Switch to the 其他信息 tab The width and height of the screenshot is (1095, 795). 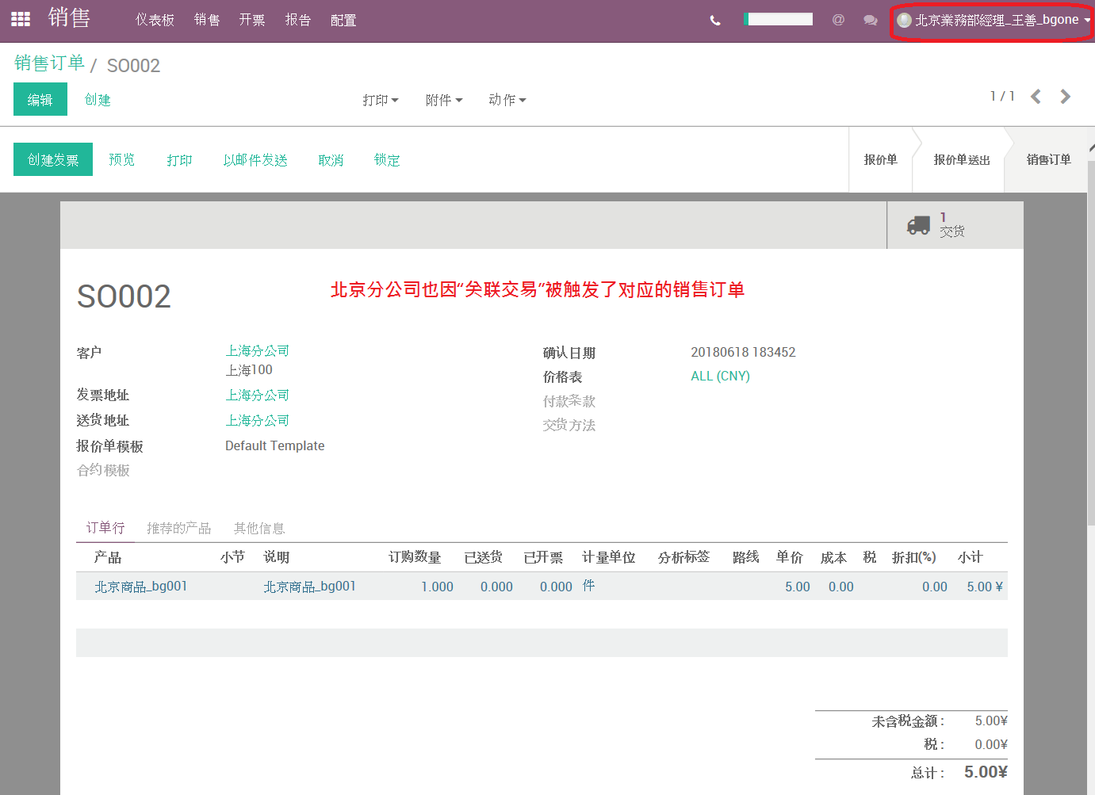[x=259, y=528]
